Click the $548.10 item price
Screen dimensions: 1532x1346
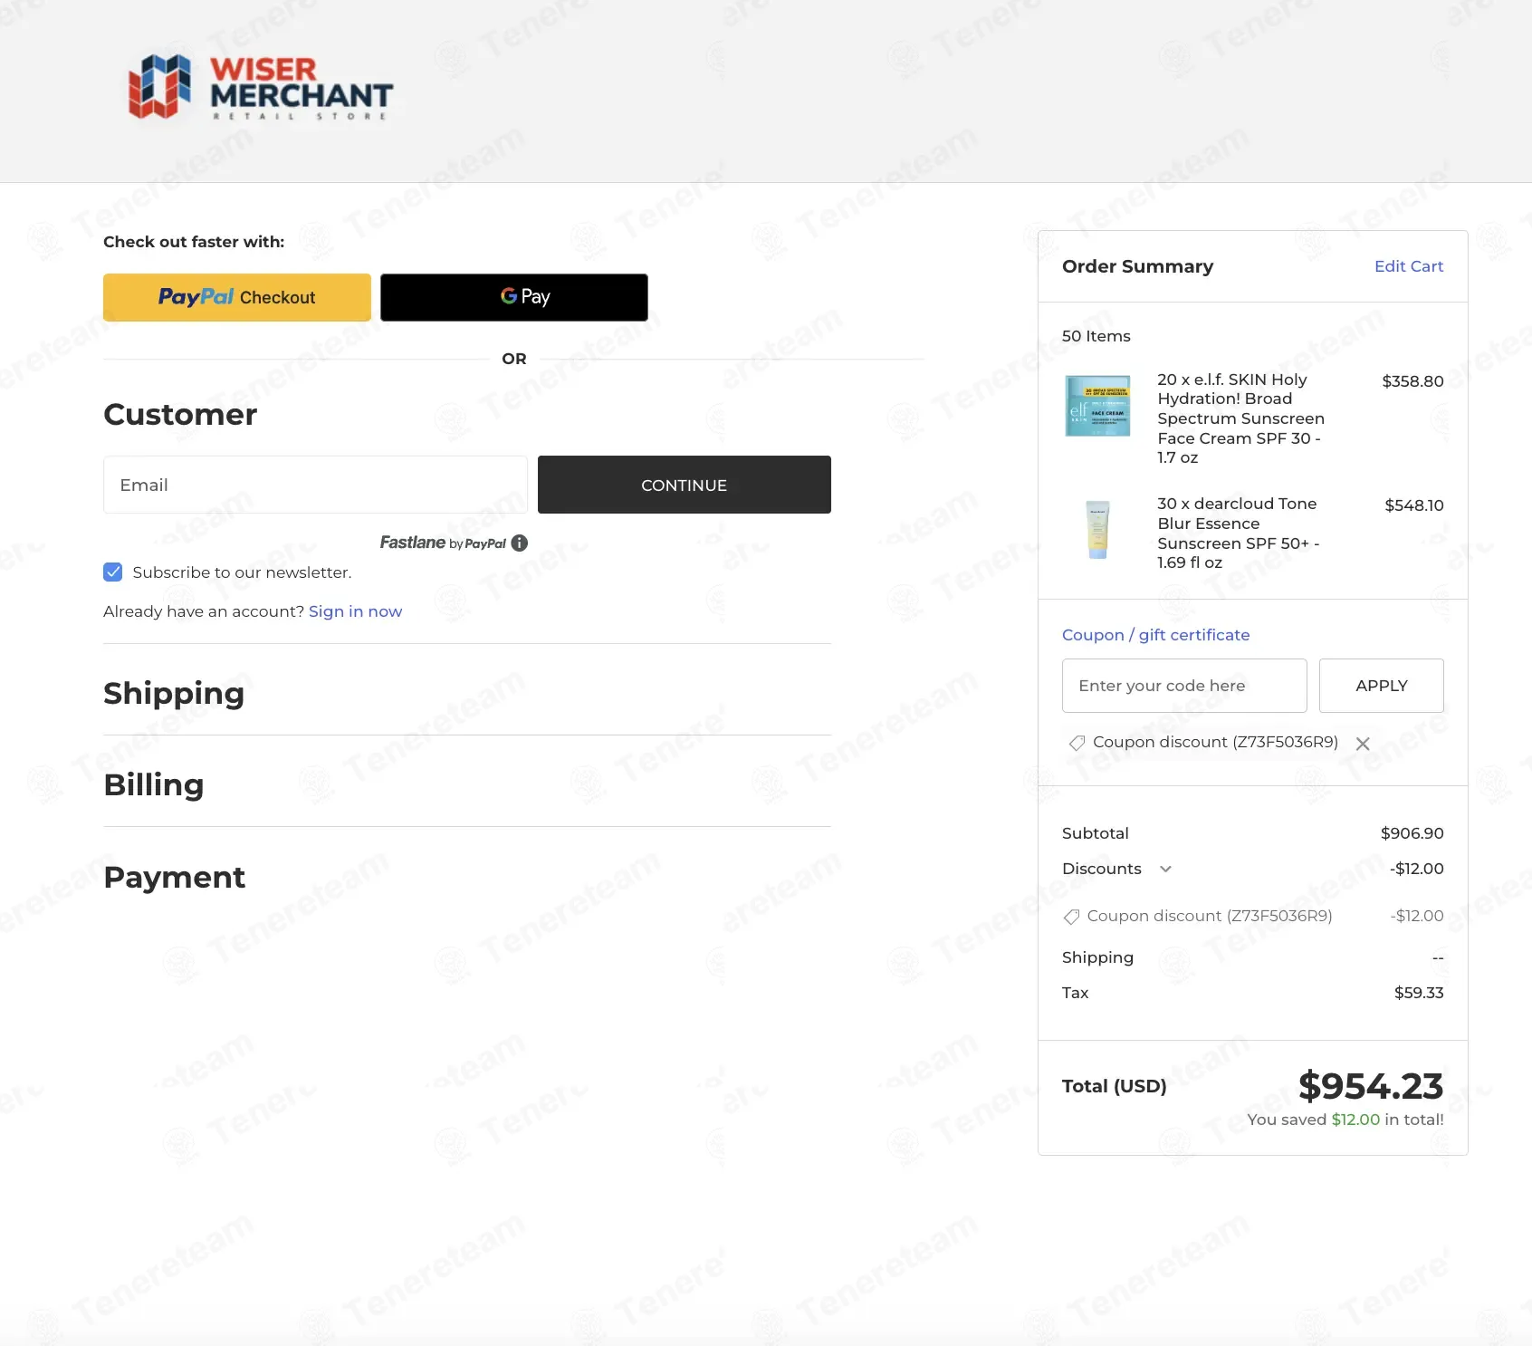pos(1414,505)
